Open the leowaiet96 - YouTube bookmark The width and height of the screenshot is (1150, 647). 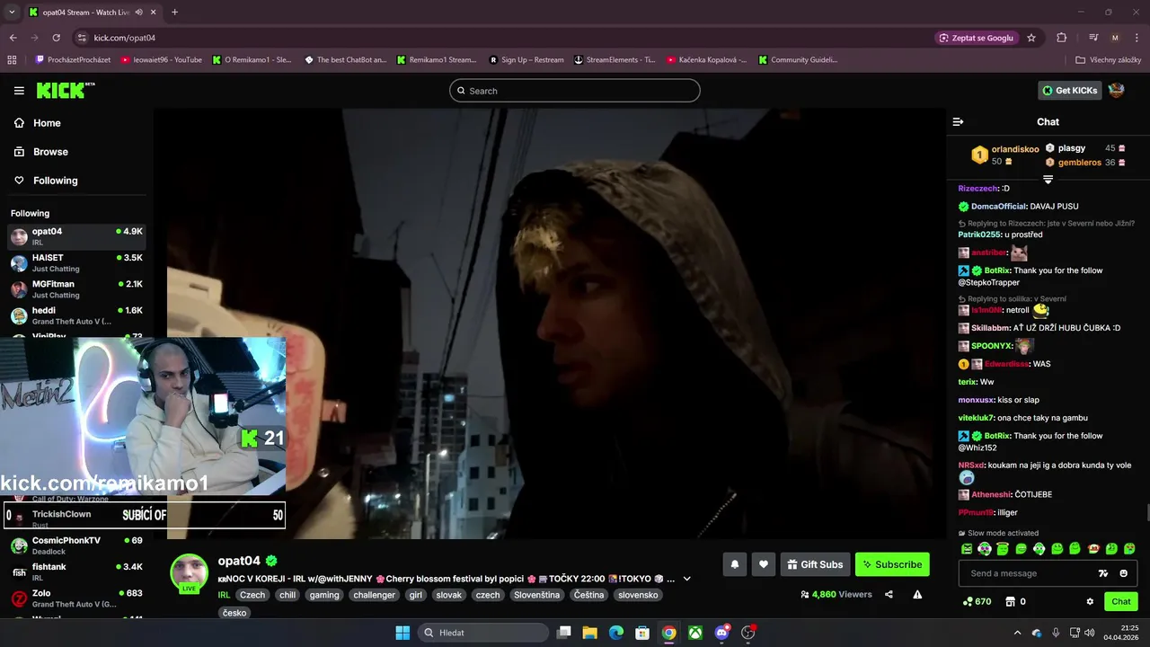162,60
